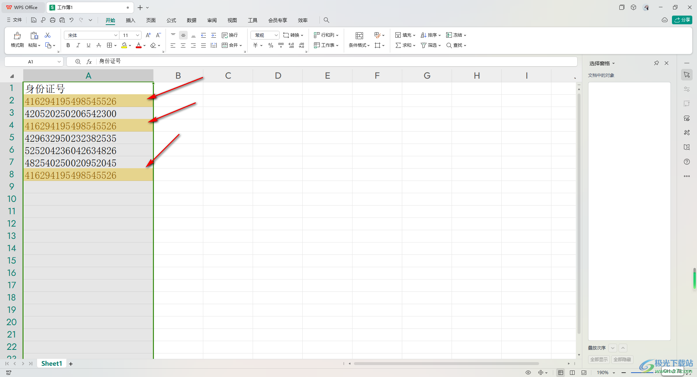
Task: Click the Sum (求和) icon
Action: tap(398, 45)
